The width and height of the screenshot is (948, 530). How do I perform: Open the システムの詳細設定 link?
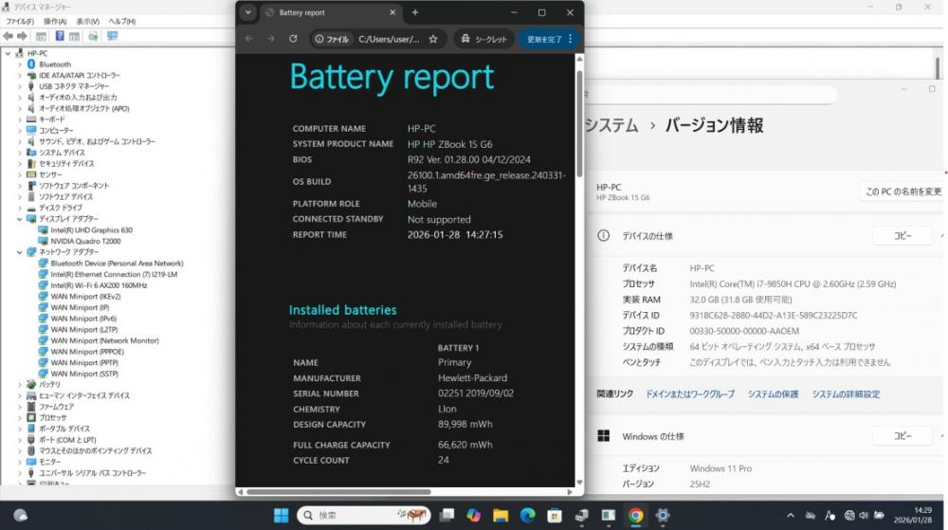[846, 393]
